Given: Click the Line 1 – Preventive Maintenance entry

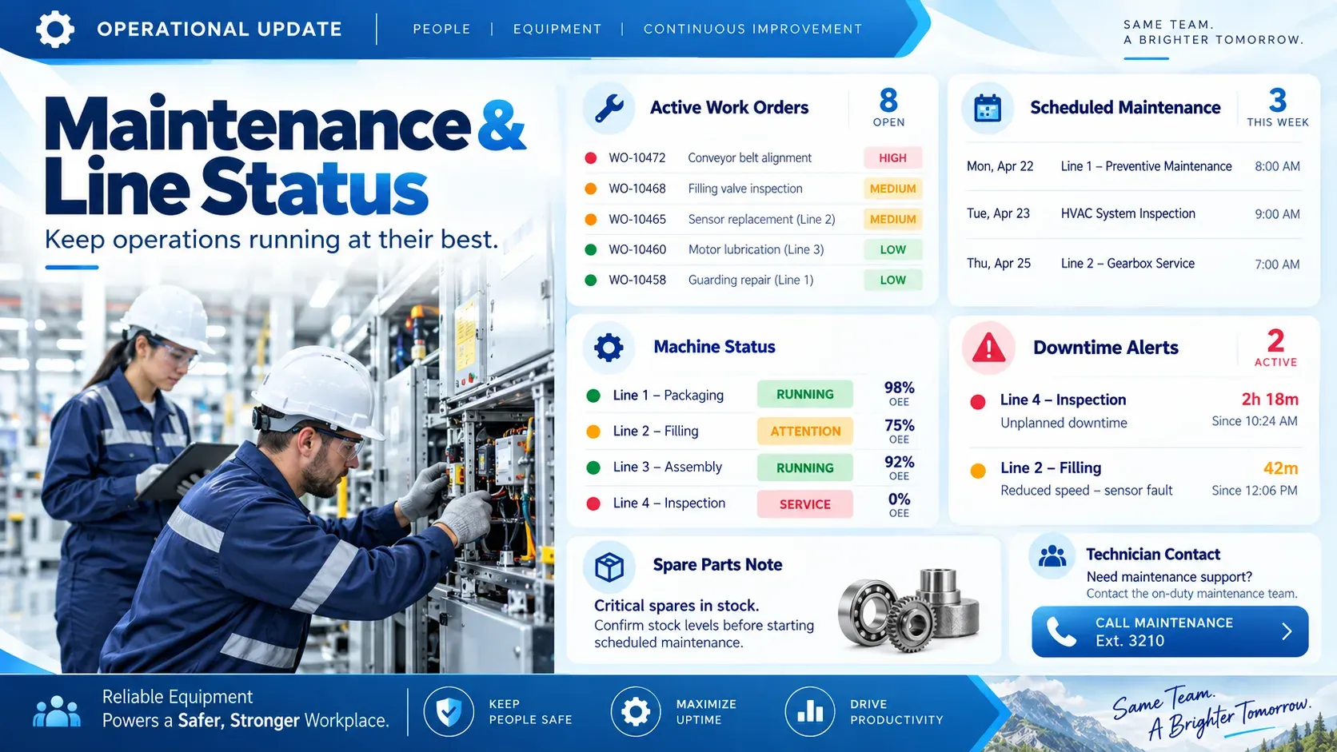Looking at the screenshot, I should 1133,166.
